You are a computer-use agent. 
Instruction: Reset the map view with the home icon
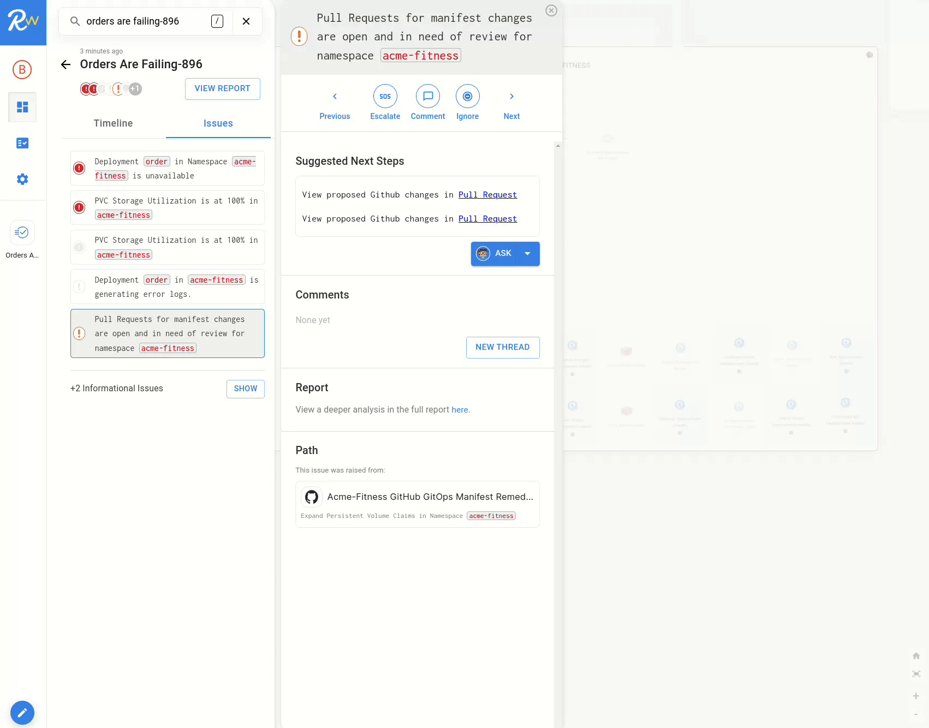[916, 655]
